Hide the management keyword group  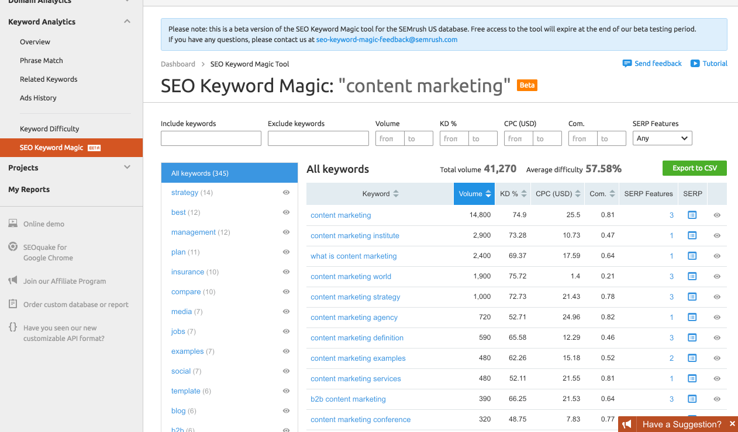click(287, 232)
